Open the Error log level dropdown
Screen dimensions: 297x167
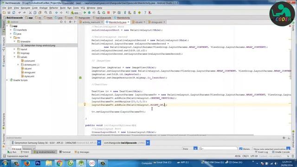click(195, 149)
